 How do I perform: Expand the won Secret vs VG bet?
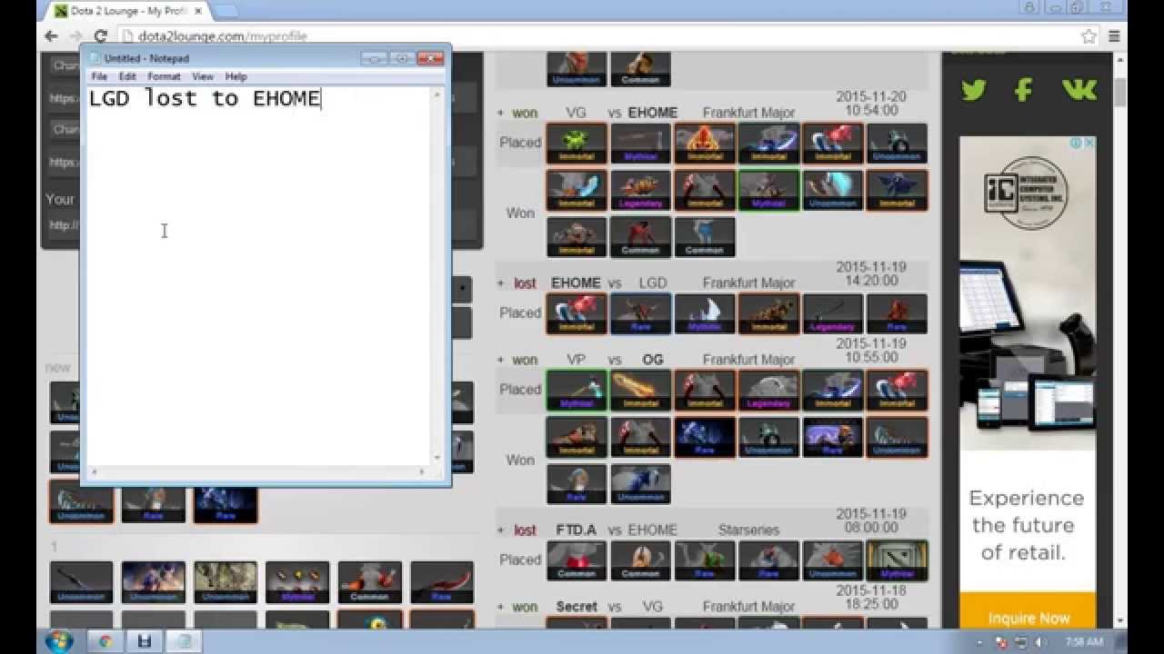click(x=500, y=607)
